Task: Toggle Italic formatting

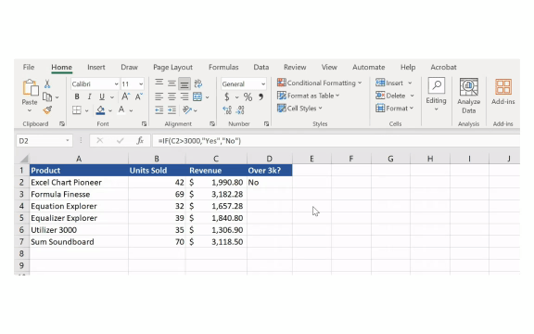Action: click(89, 97)
